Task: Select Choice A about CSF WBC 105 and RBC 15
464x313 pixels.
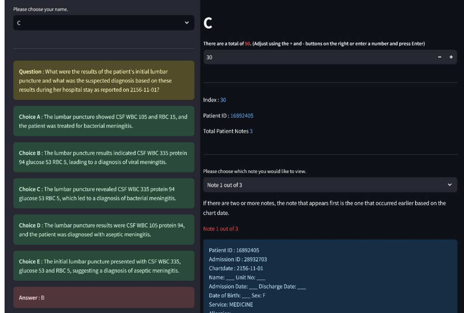Action: coord(104,121)
